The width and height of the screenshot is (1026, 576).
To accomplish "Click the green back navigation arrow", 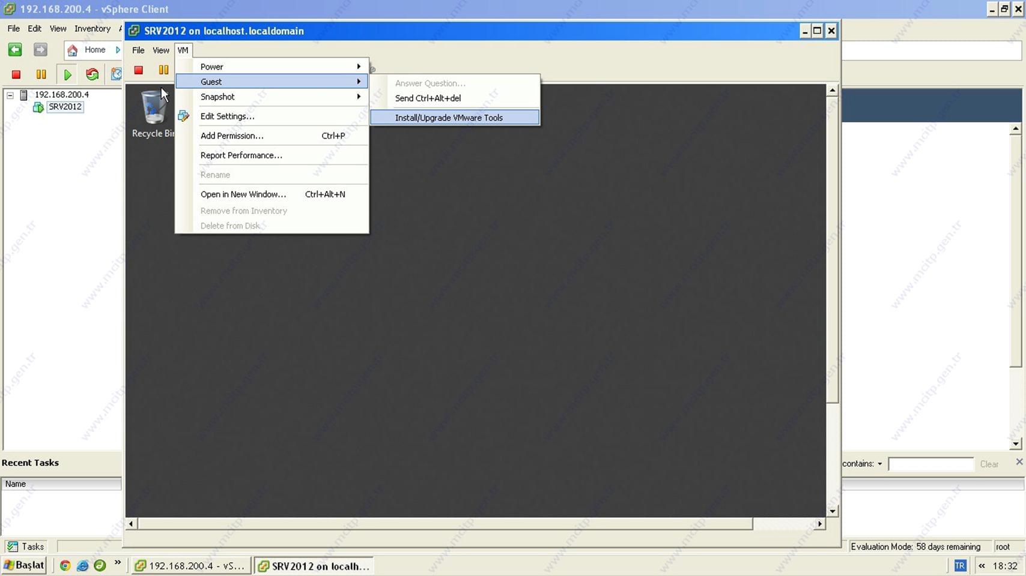I will [15, 50].
